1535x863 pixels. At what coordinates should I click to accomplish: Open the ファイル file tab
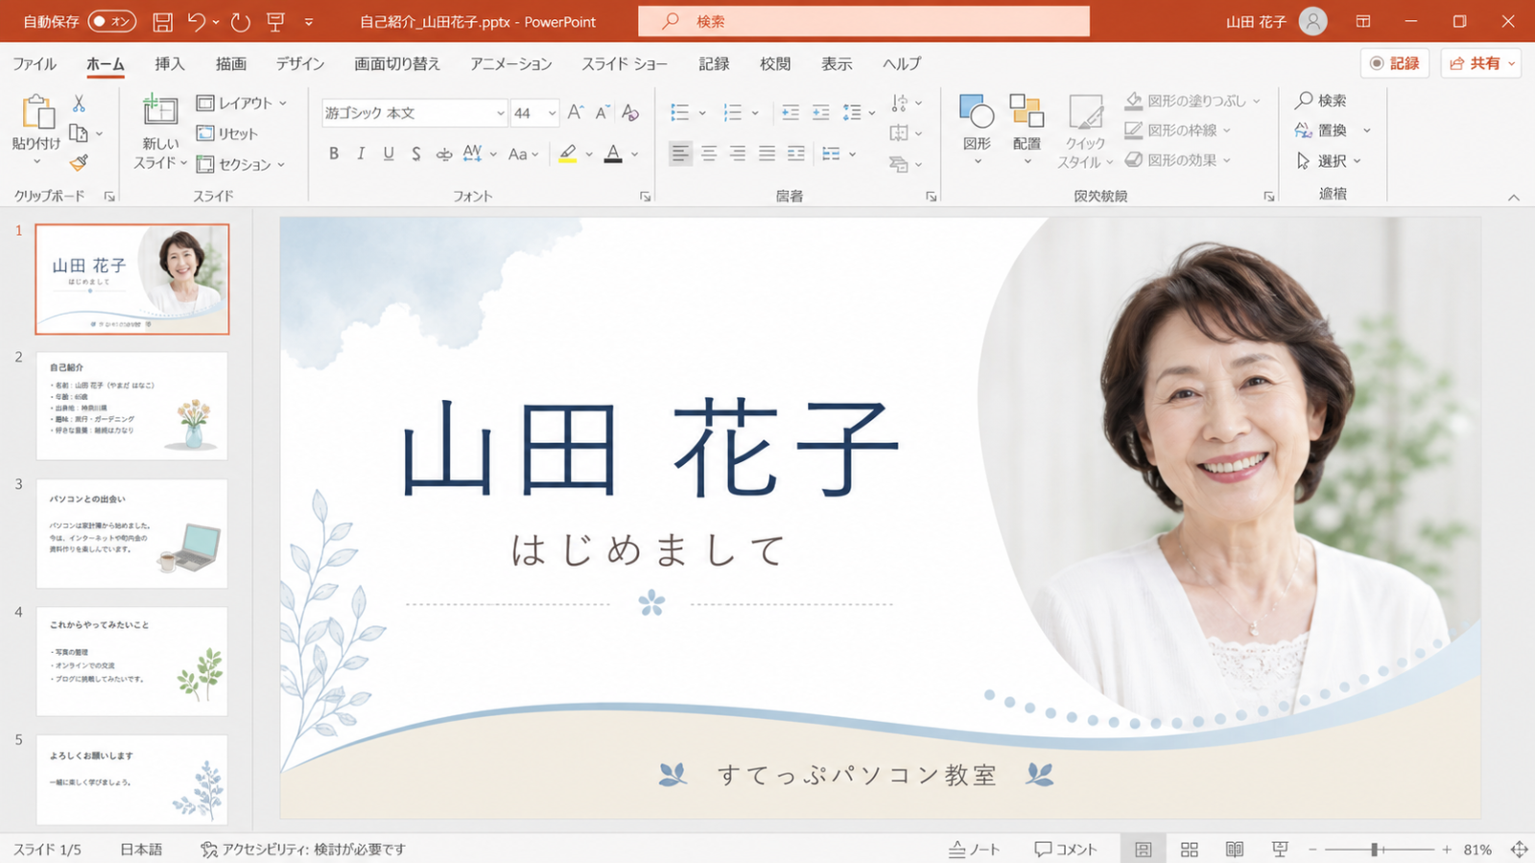[x=35, y=63]
